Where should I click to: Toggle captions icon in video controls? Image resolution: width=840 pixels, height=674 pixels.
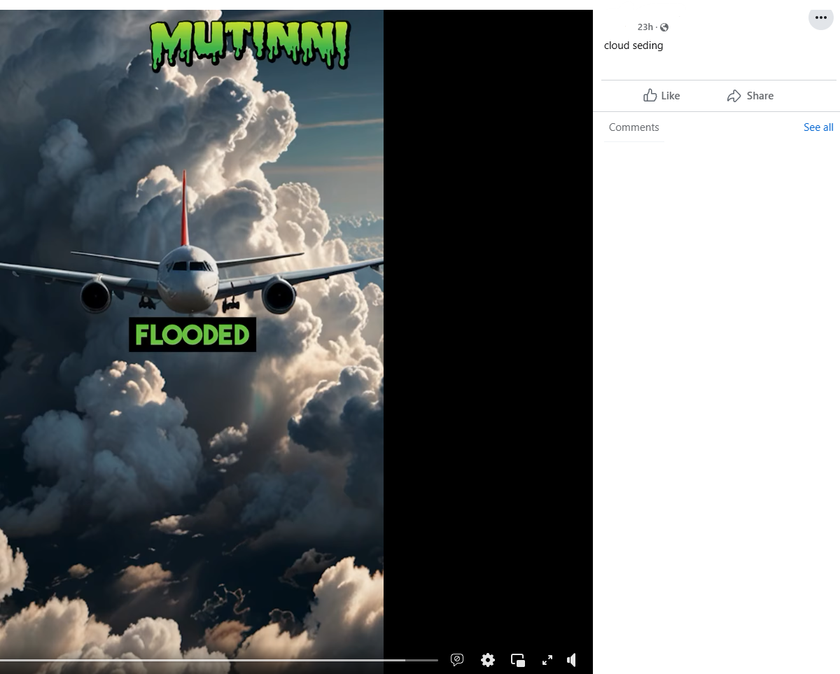(x=457, y=659)
